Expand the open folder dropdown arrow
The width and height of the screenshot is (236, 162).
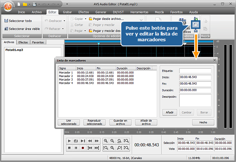tap(30, 4)
